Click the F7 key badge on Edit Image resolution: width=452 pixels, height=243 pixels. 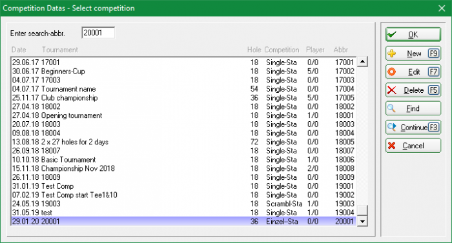433,72
